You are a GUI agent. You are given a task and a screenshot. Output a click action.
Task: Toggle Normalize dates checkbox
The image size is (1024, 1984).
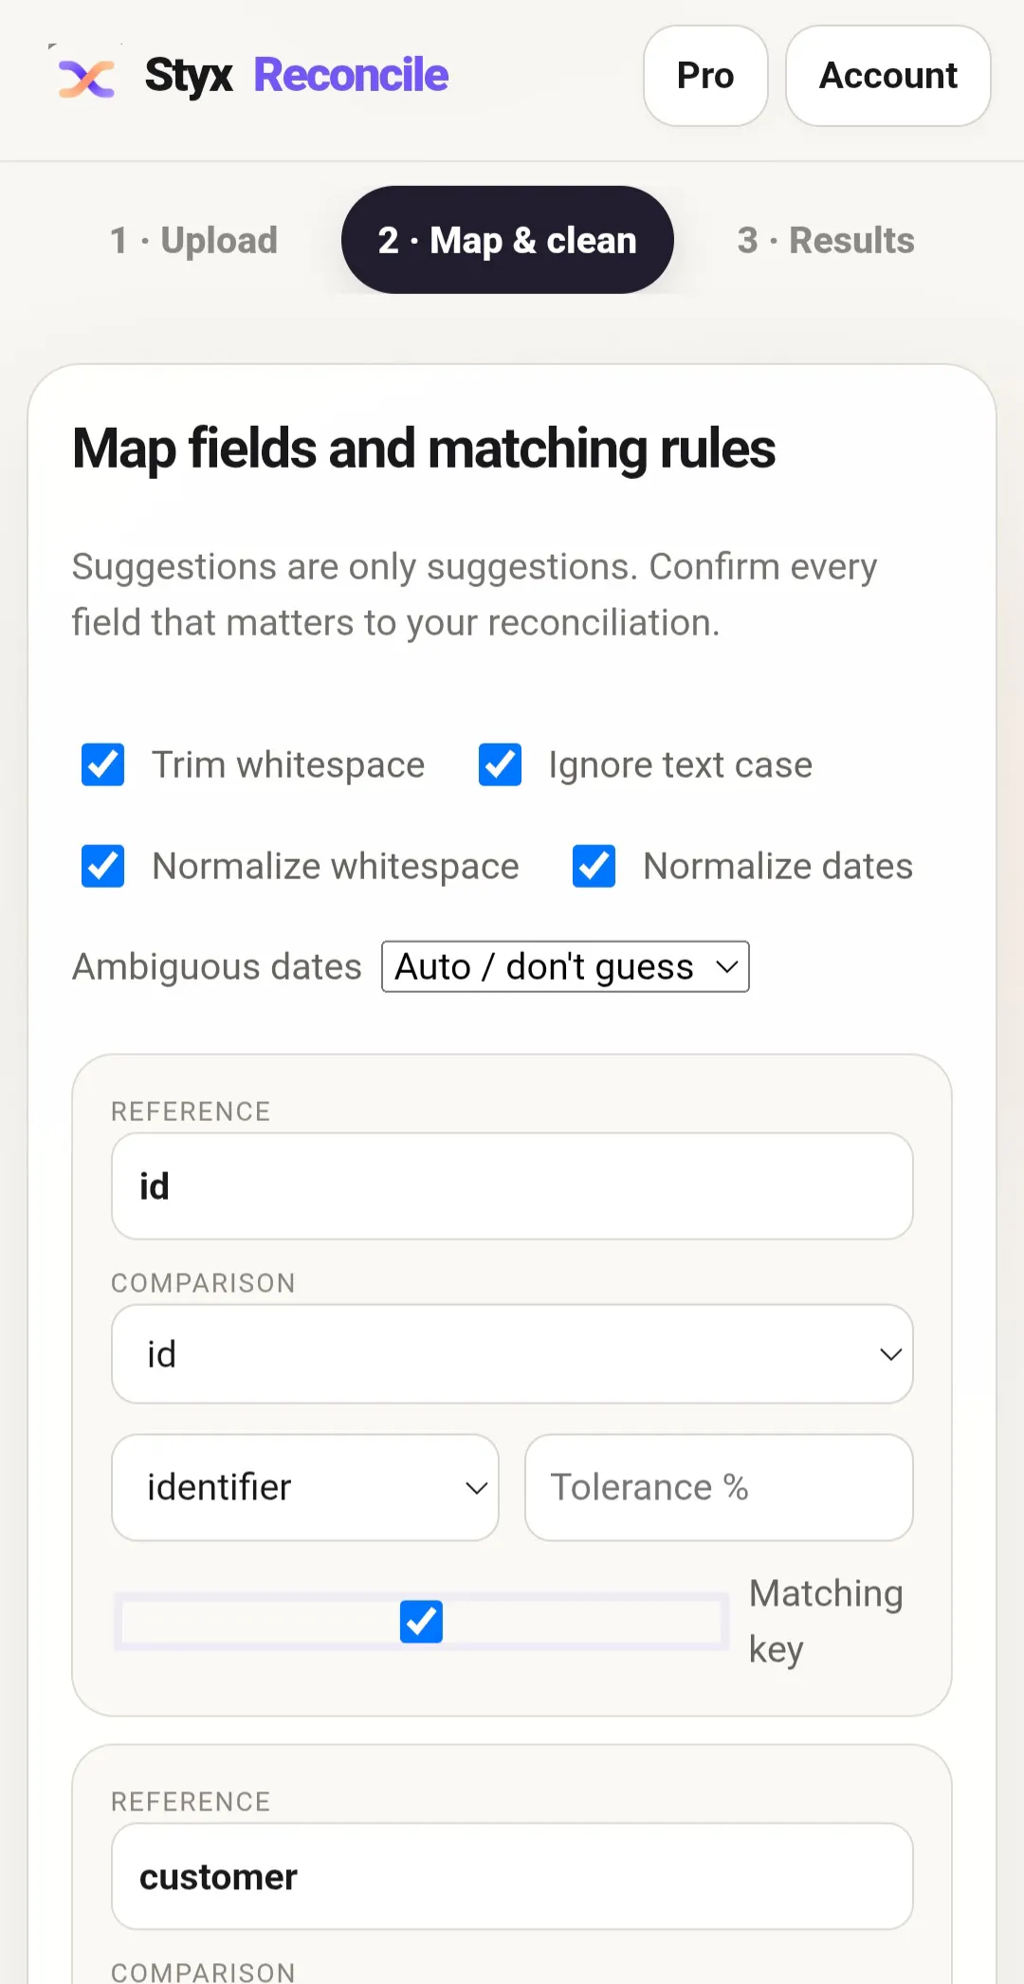click(594, 867)
